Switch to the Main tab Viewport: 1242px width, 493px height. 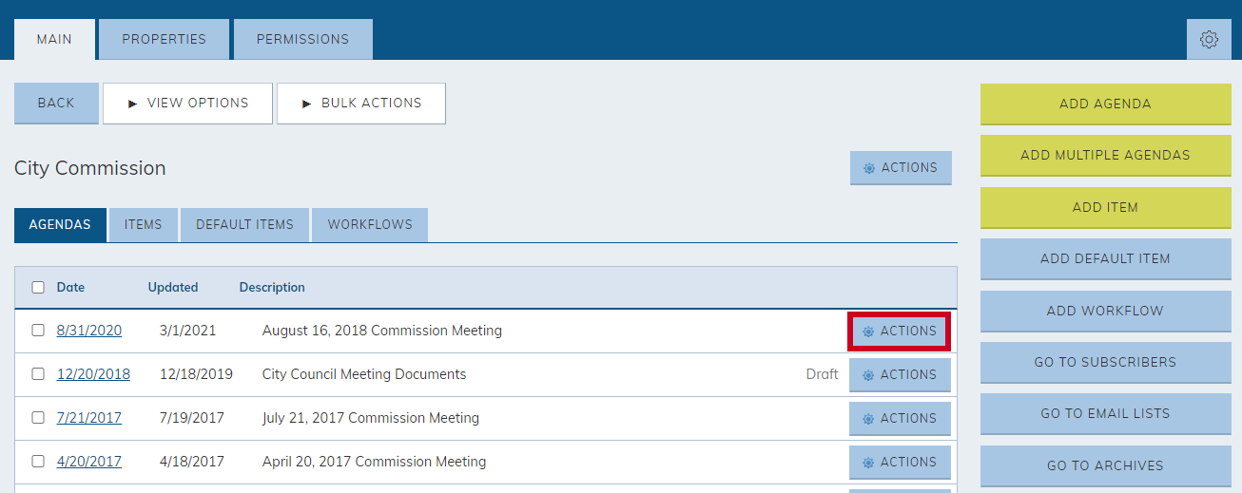click(x=55, y=40)
